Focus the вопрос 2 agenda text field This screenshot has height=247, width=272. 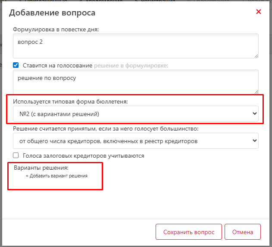click(x=136, y=46)
